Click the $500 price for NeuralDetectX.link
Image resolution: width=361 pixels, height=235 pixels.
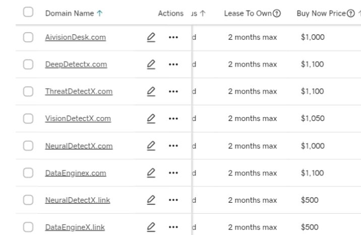(310, 200)
